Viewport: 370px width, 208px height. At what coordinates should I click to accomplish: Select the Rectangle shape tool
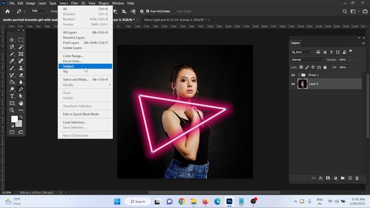(x=12, y=103)
